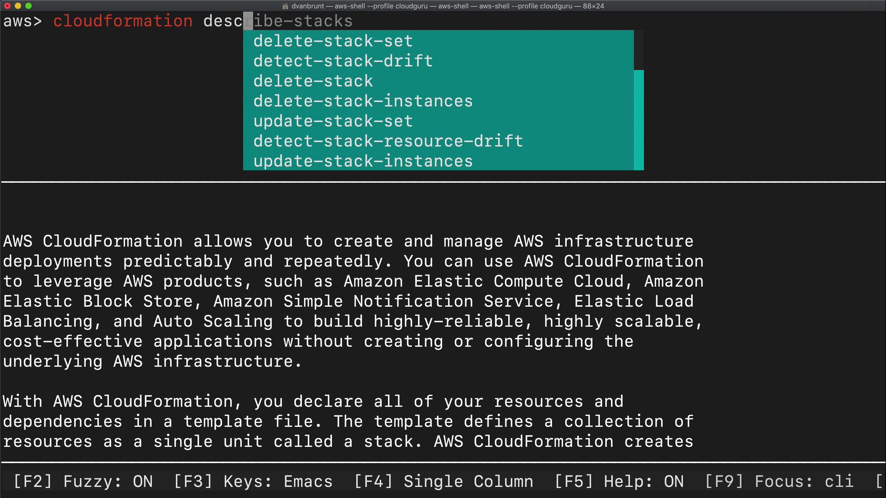Select detect-stack-resource-drift completion
The width and height of the screenshot is (886, 498).
388,141
